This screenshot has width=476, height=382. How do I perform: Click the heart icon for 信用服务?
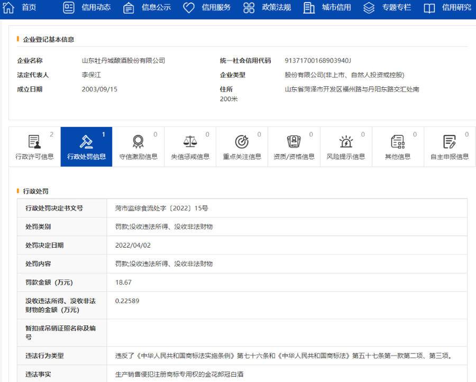click(189, 7)
